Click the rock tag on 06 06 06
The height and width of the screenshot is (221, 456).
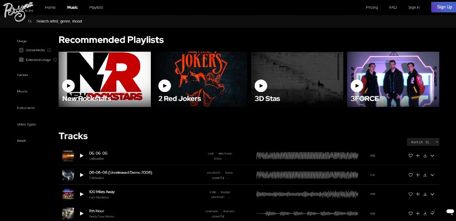coord(211,153)
